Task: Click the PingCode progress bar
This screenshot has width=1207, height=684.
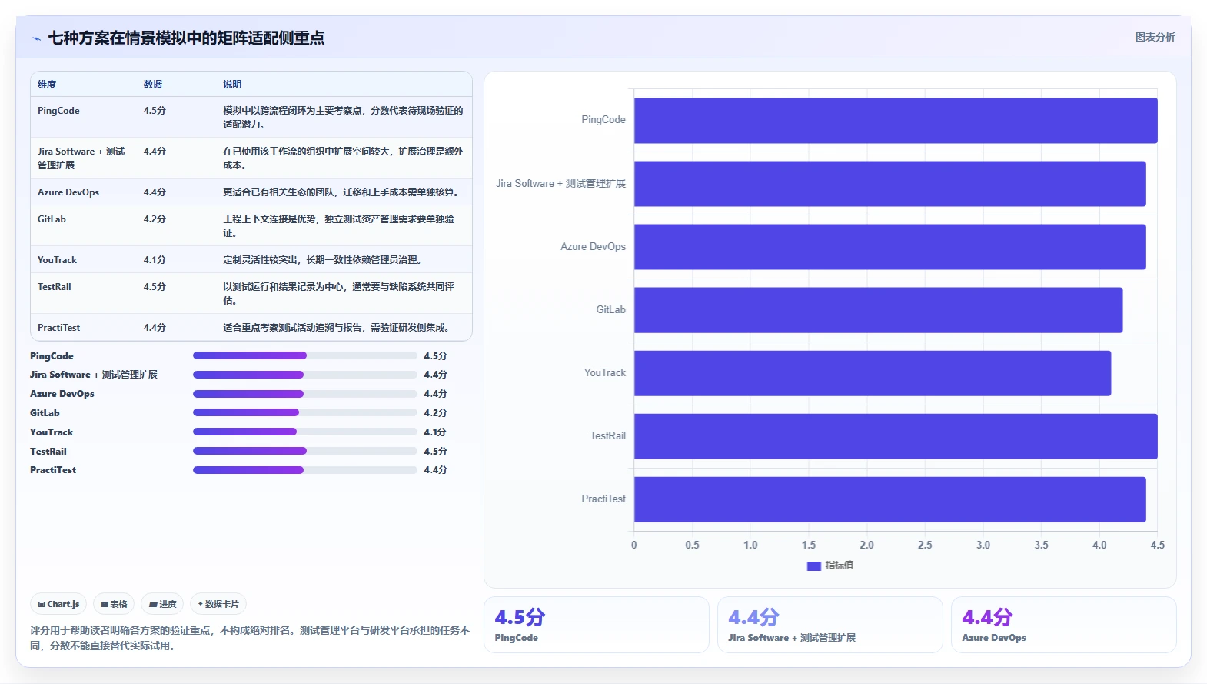Action: (x=305, y=355)
